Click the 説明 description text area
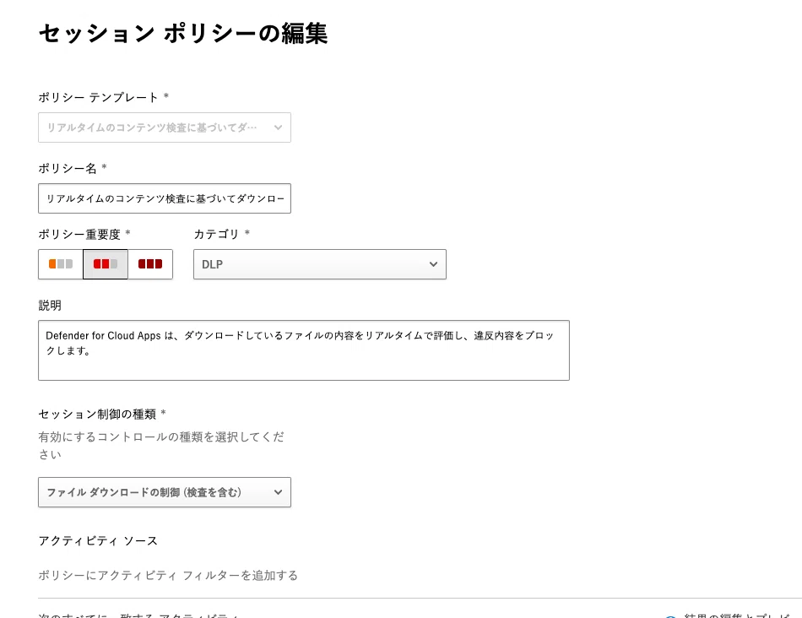 (x=304, y=350)
